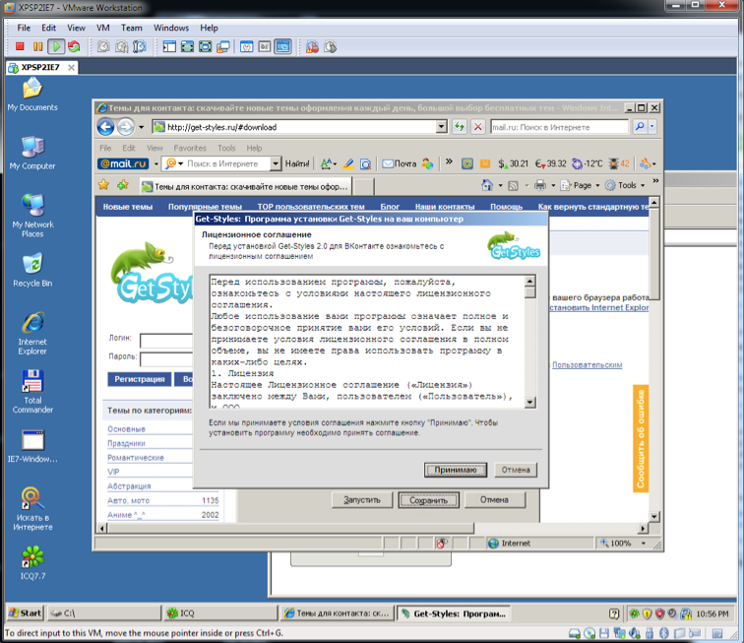Click the IE Print icon
The image size is (744, 643).
click(x=540, y=185)
